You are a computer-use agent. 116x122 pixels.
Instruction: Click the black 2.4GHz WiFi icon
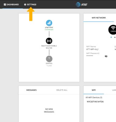pos(112,30)
